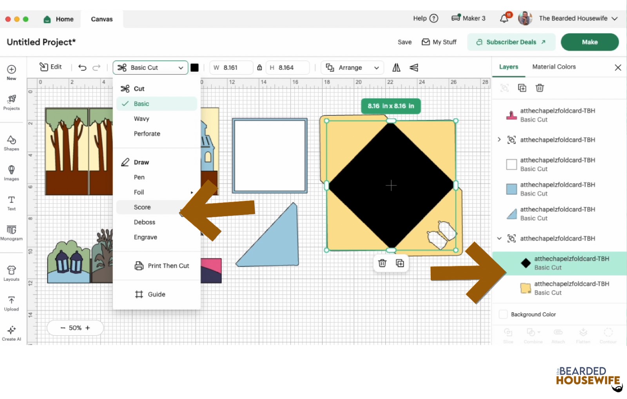Select the Shapes tool in the left sidebar

(11, 143)
